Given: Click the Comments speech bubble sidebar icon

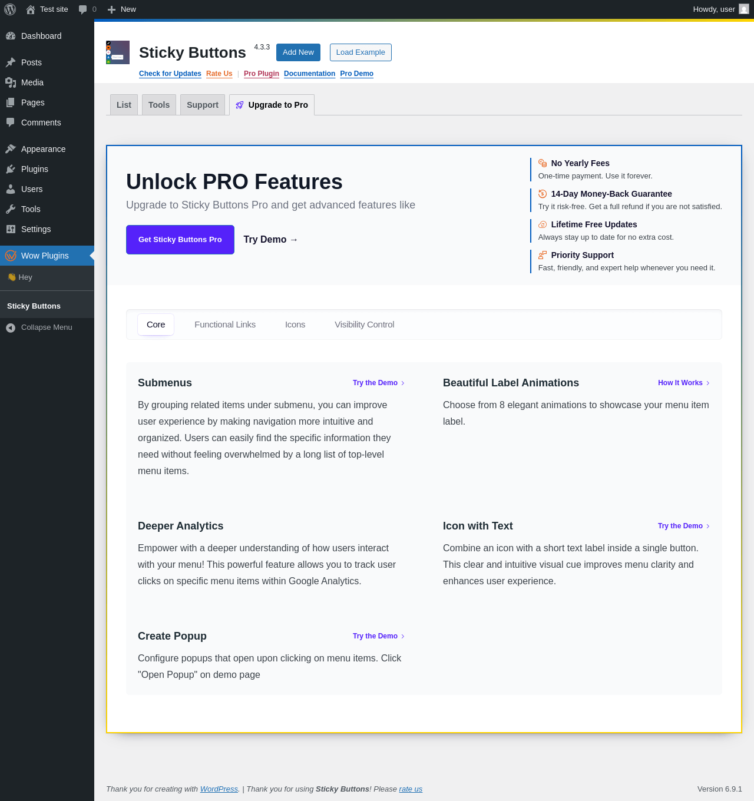Looking at the screenshot, I should (x=11, y=123).
